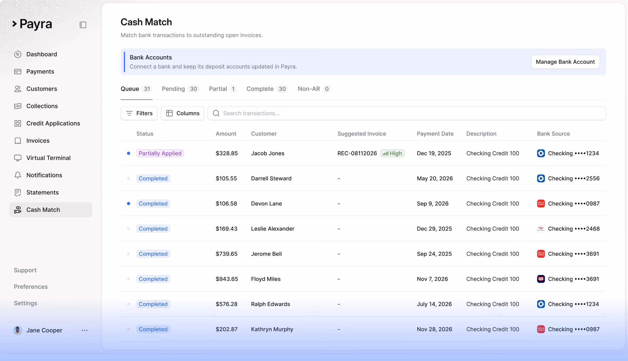Click the Wells Fargo icon in Kathryn Murphy row
The width and height of the screenshot is (628, 361).
541,329
